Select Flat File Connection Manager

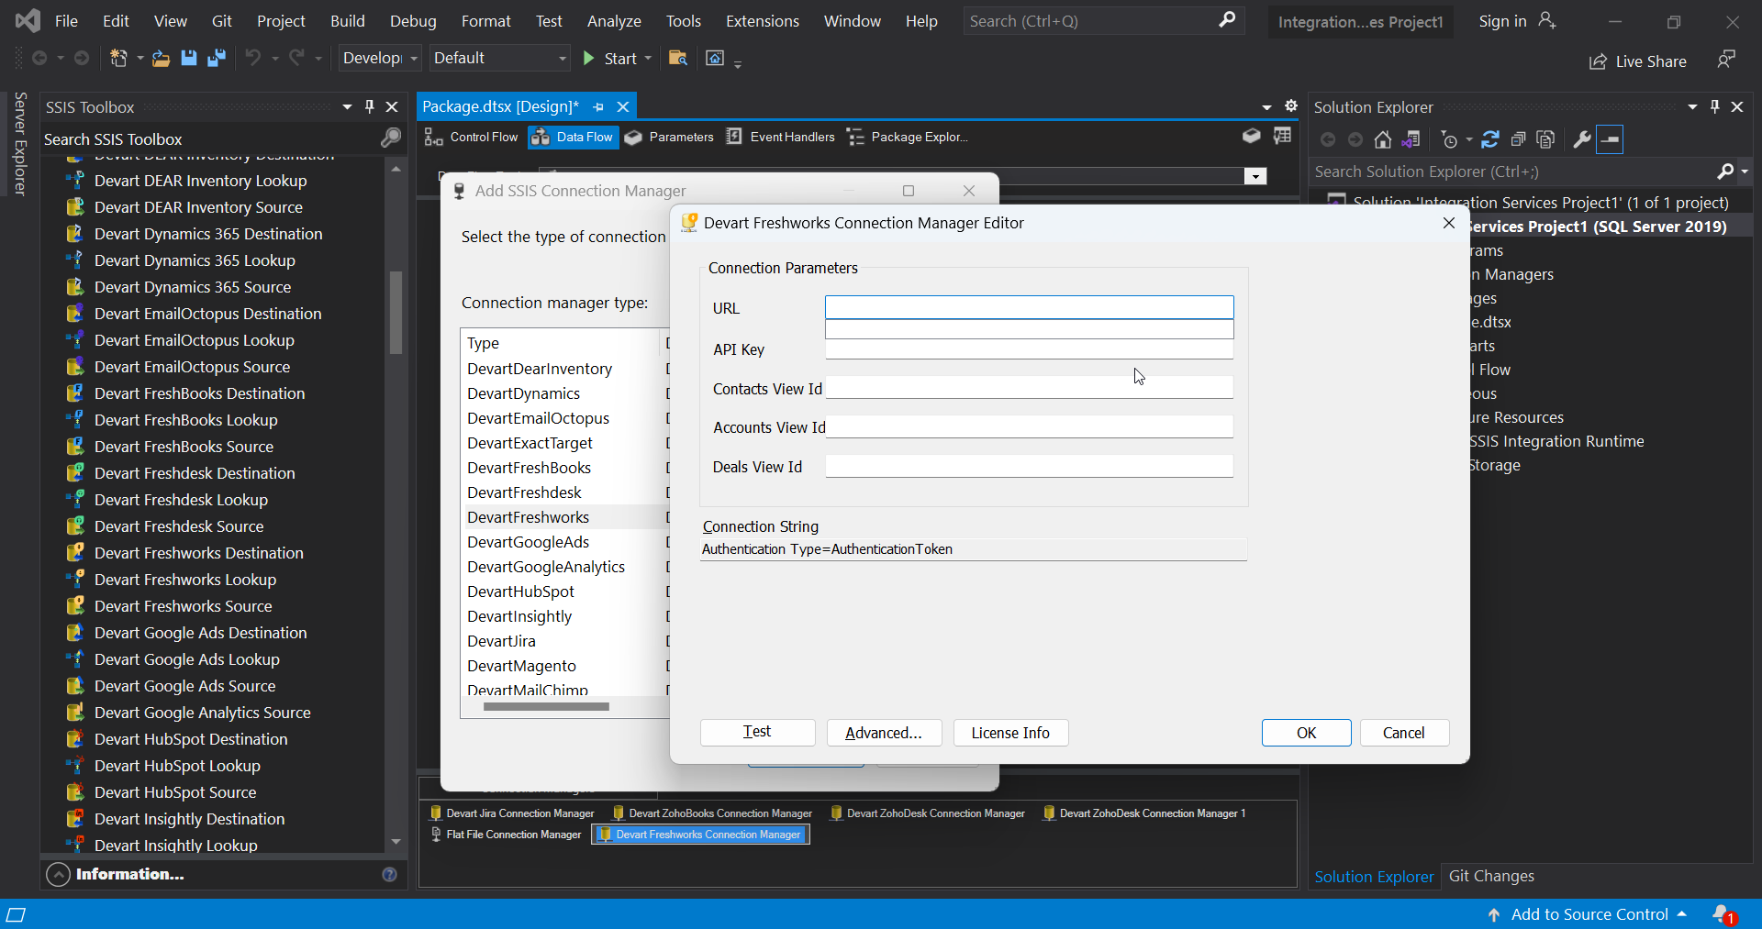point(506,835)
